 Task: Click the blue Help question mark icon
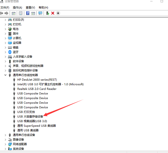(x=28, y=13)
